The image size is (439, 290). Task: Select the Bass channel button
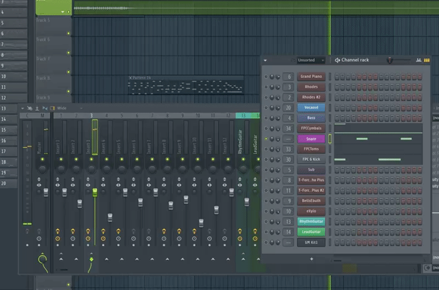[x=311, y=118]
